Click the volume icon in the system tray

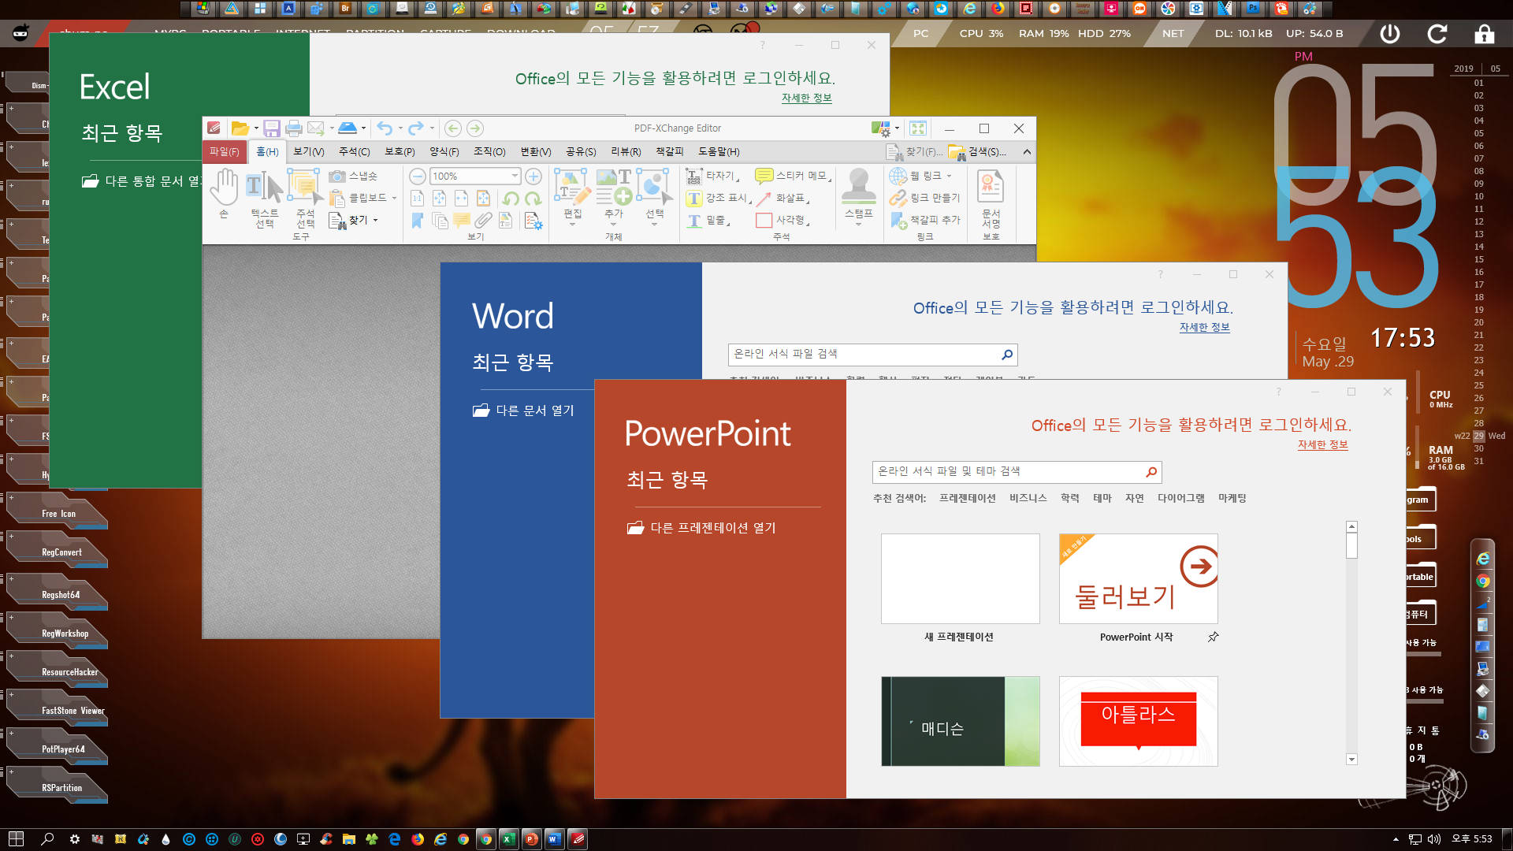point(1434,839)
